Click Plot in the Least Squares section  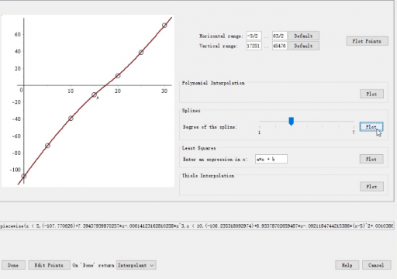[x=371, y=159]
